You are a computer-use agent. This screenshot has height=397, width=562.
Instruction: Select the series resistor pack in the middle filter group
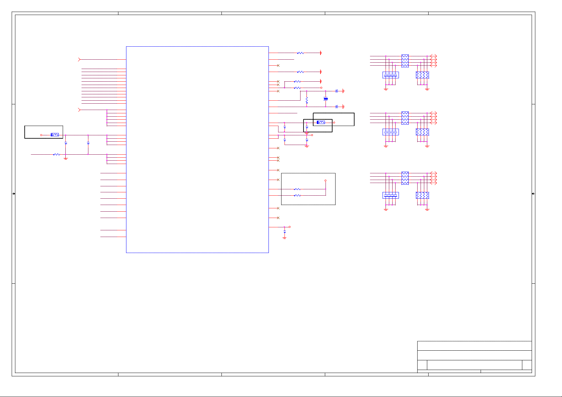coord(405,118)
